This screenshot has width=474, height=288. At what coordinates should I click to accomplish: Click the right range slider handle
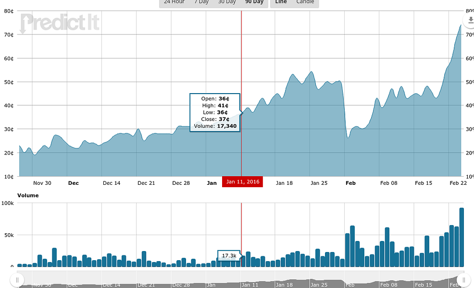463,279
